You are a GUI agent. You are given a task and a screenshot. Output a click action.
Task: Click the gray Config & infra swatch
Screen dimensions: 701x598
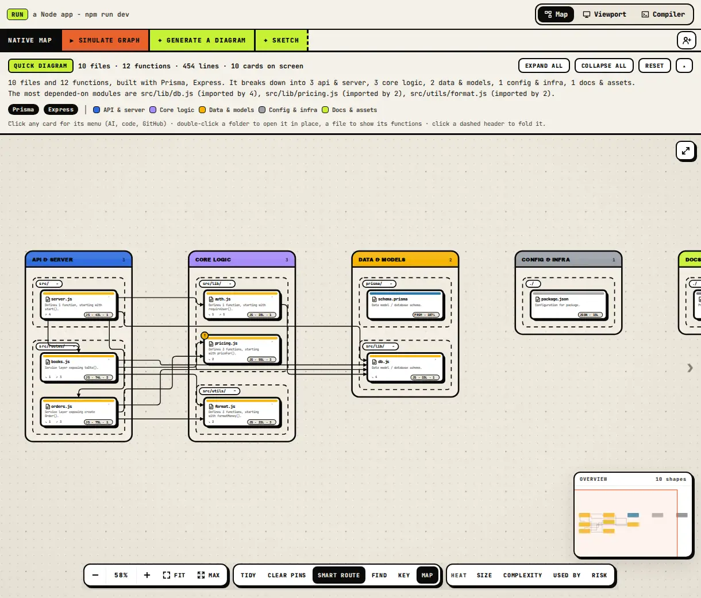[x=262, y=110]
